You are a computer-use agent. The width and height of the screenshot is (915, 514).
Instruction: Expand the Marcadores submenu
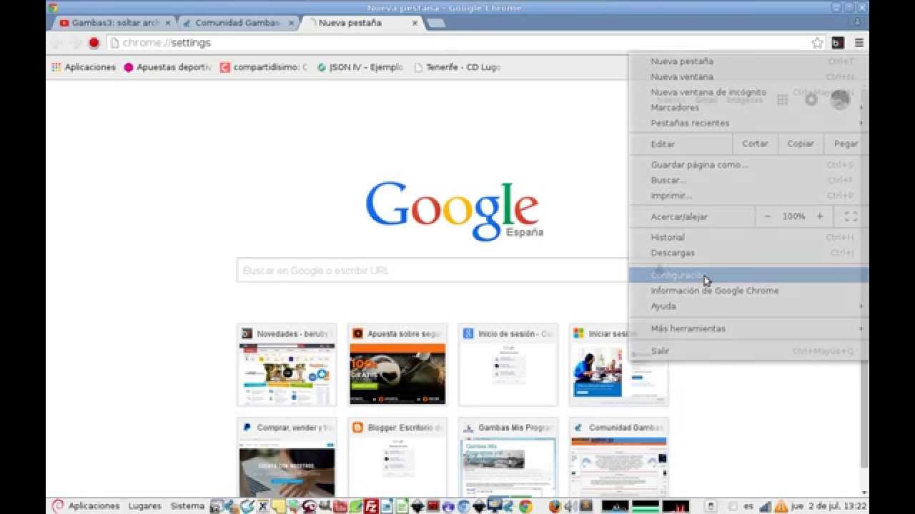[x=748, y=107]
